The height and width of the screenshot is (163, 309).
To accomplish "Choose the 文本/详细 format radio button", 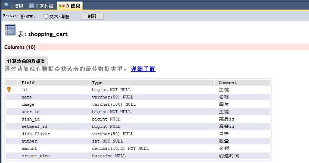I will 46,16.
